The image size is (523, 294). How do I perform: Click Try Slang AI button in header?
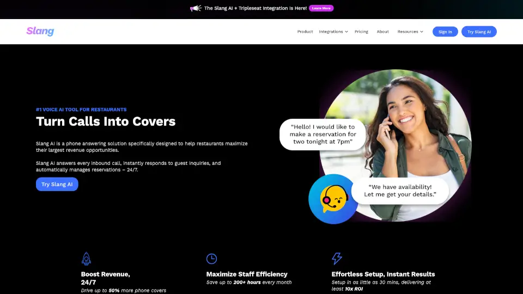[x=479, y=32]
